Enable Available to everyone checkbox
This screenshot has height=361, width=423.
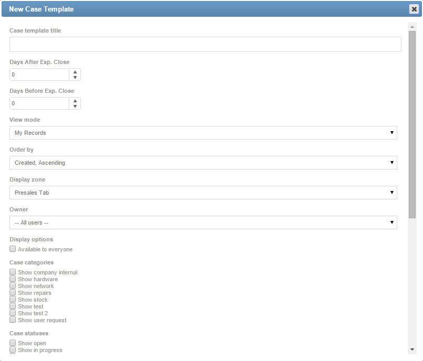(x=13, y=249)
